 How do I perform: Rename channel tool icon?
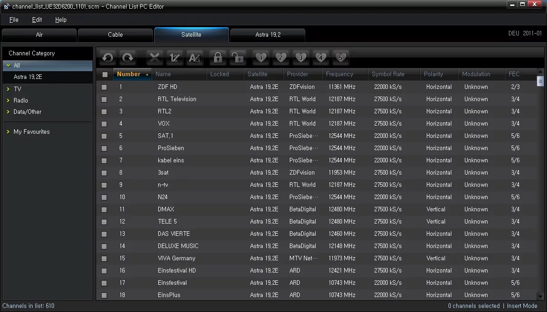[x=195, y=58]
